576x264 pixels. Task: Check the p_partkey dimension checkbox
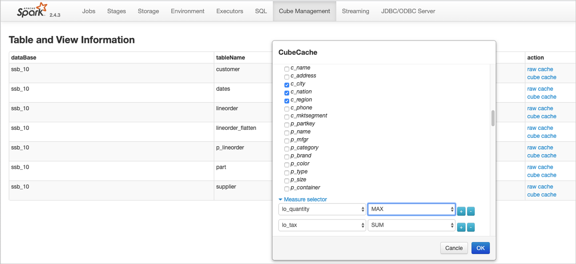pyautogui.click(x=287, y=125)
